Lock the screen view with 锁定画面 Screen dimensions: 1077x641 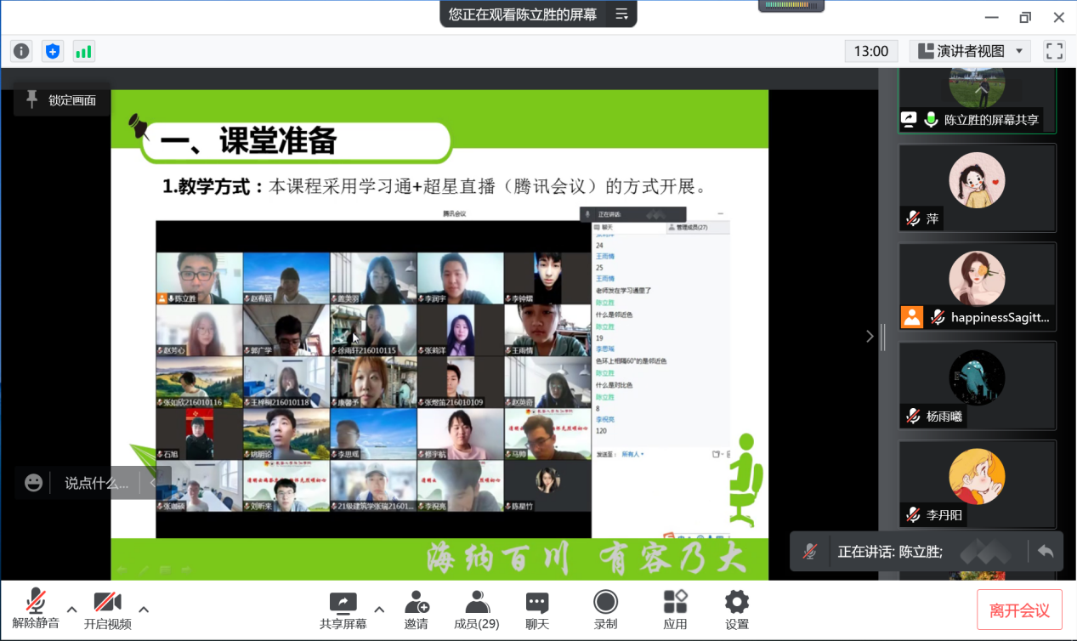click(61, 100)
